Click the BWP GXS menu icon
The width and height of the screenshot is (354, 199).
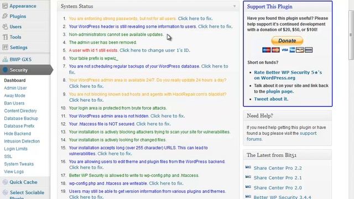click(5, 59)
